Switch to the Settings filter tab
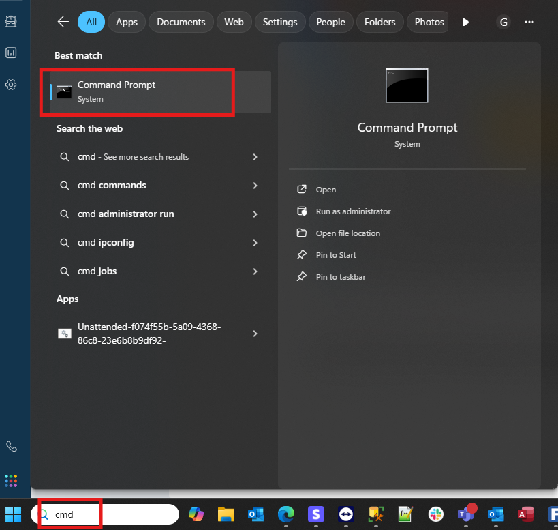The width and height of the screenshot is (558, 530). tap(280, 22)
